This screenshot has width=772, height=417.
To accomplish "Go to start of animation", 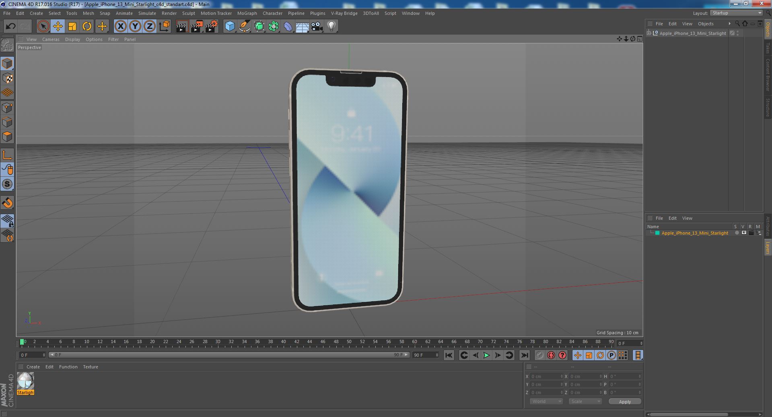I will 449,355.
